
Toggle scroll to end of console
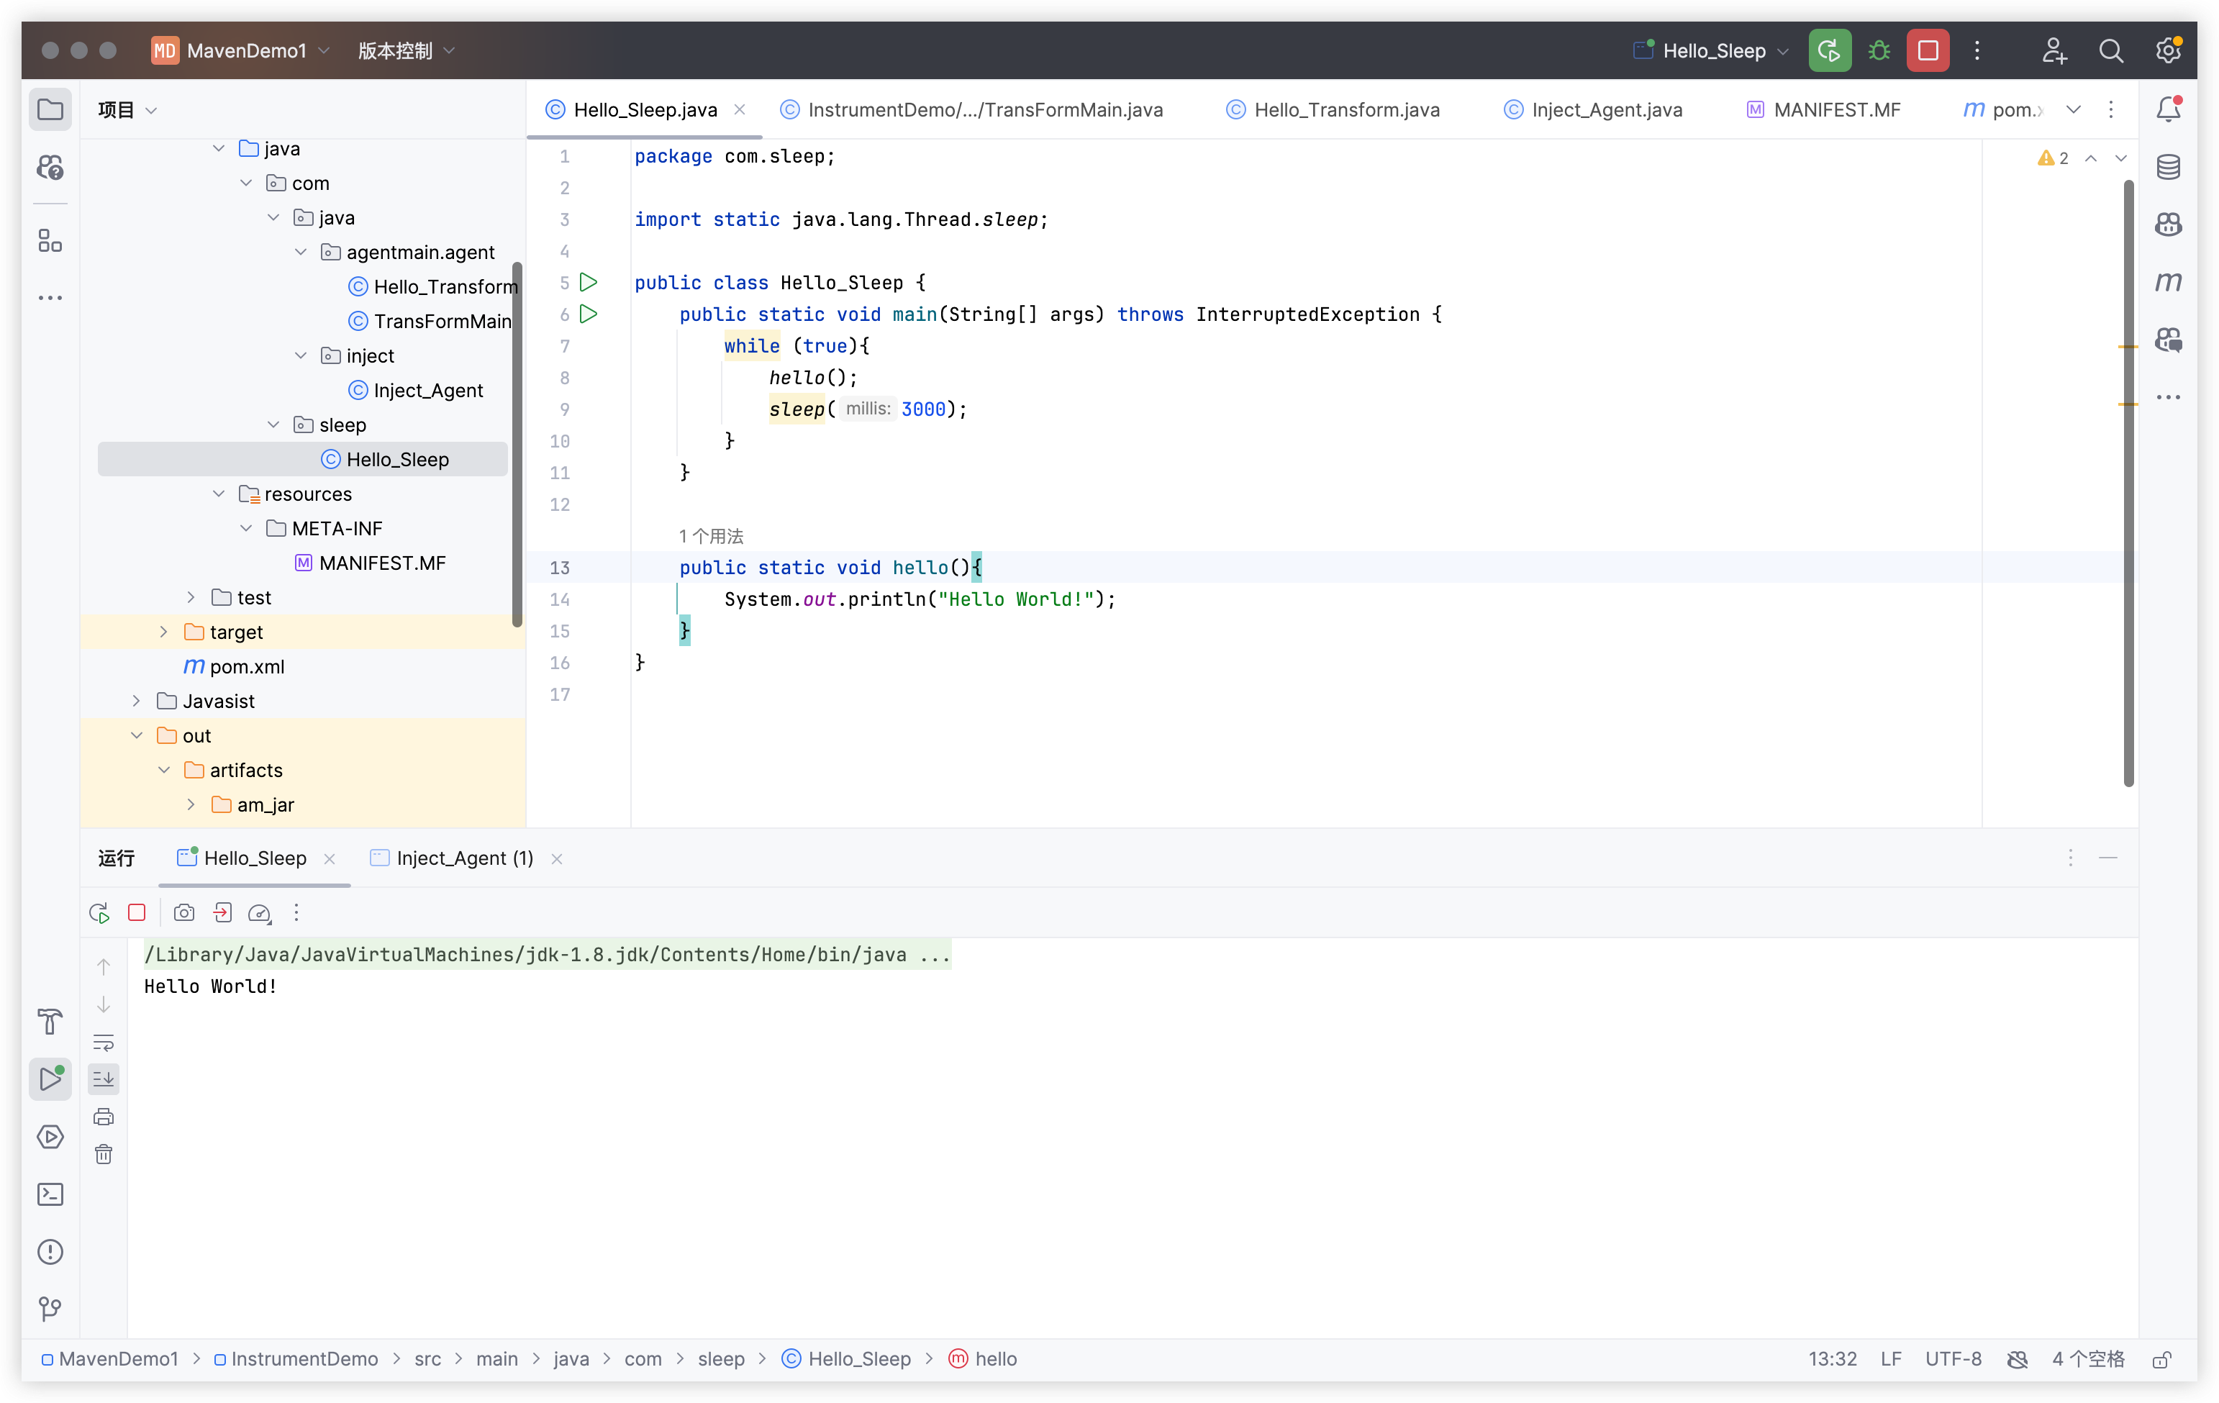(104, 1079)
